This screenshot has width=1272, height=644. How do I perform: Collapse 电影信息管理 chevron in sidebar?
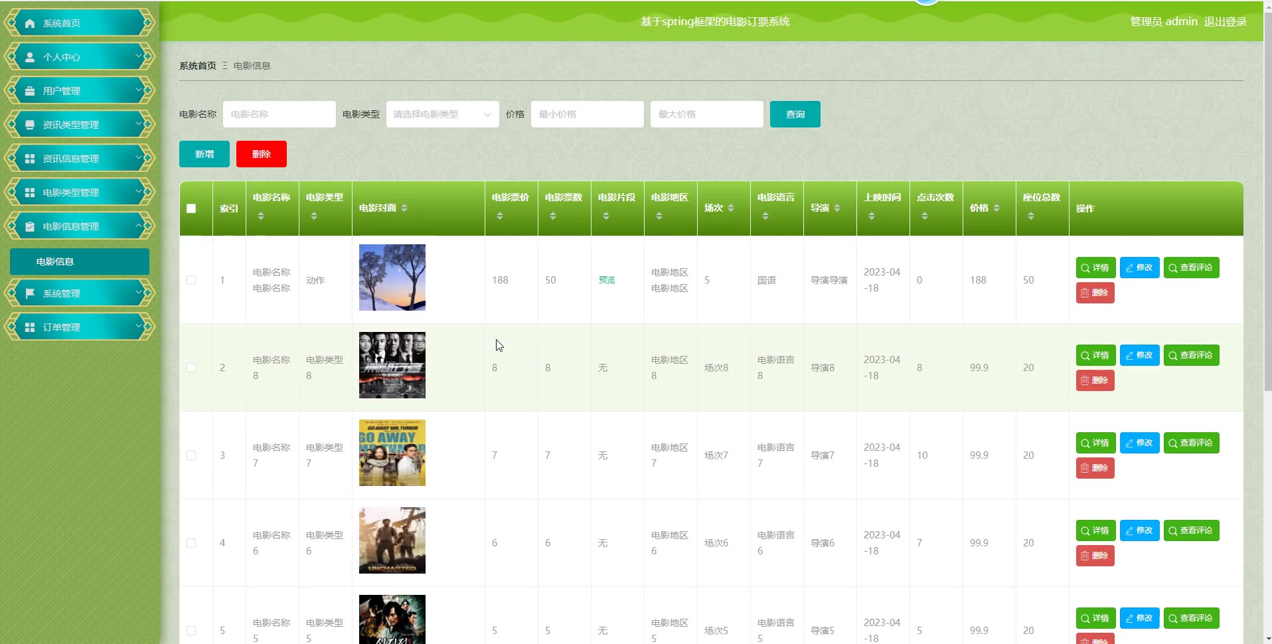click(139, 226)
